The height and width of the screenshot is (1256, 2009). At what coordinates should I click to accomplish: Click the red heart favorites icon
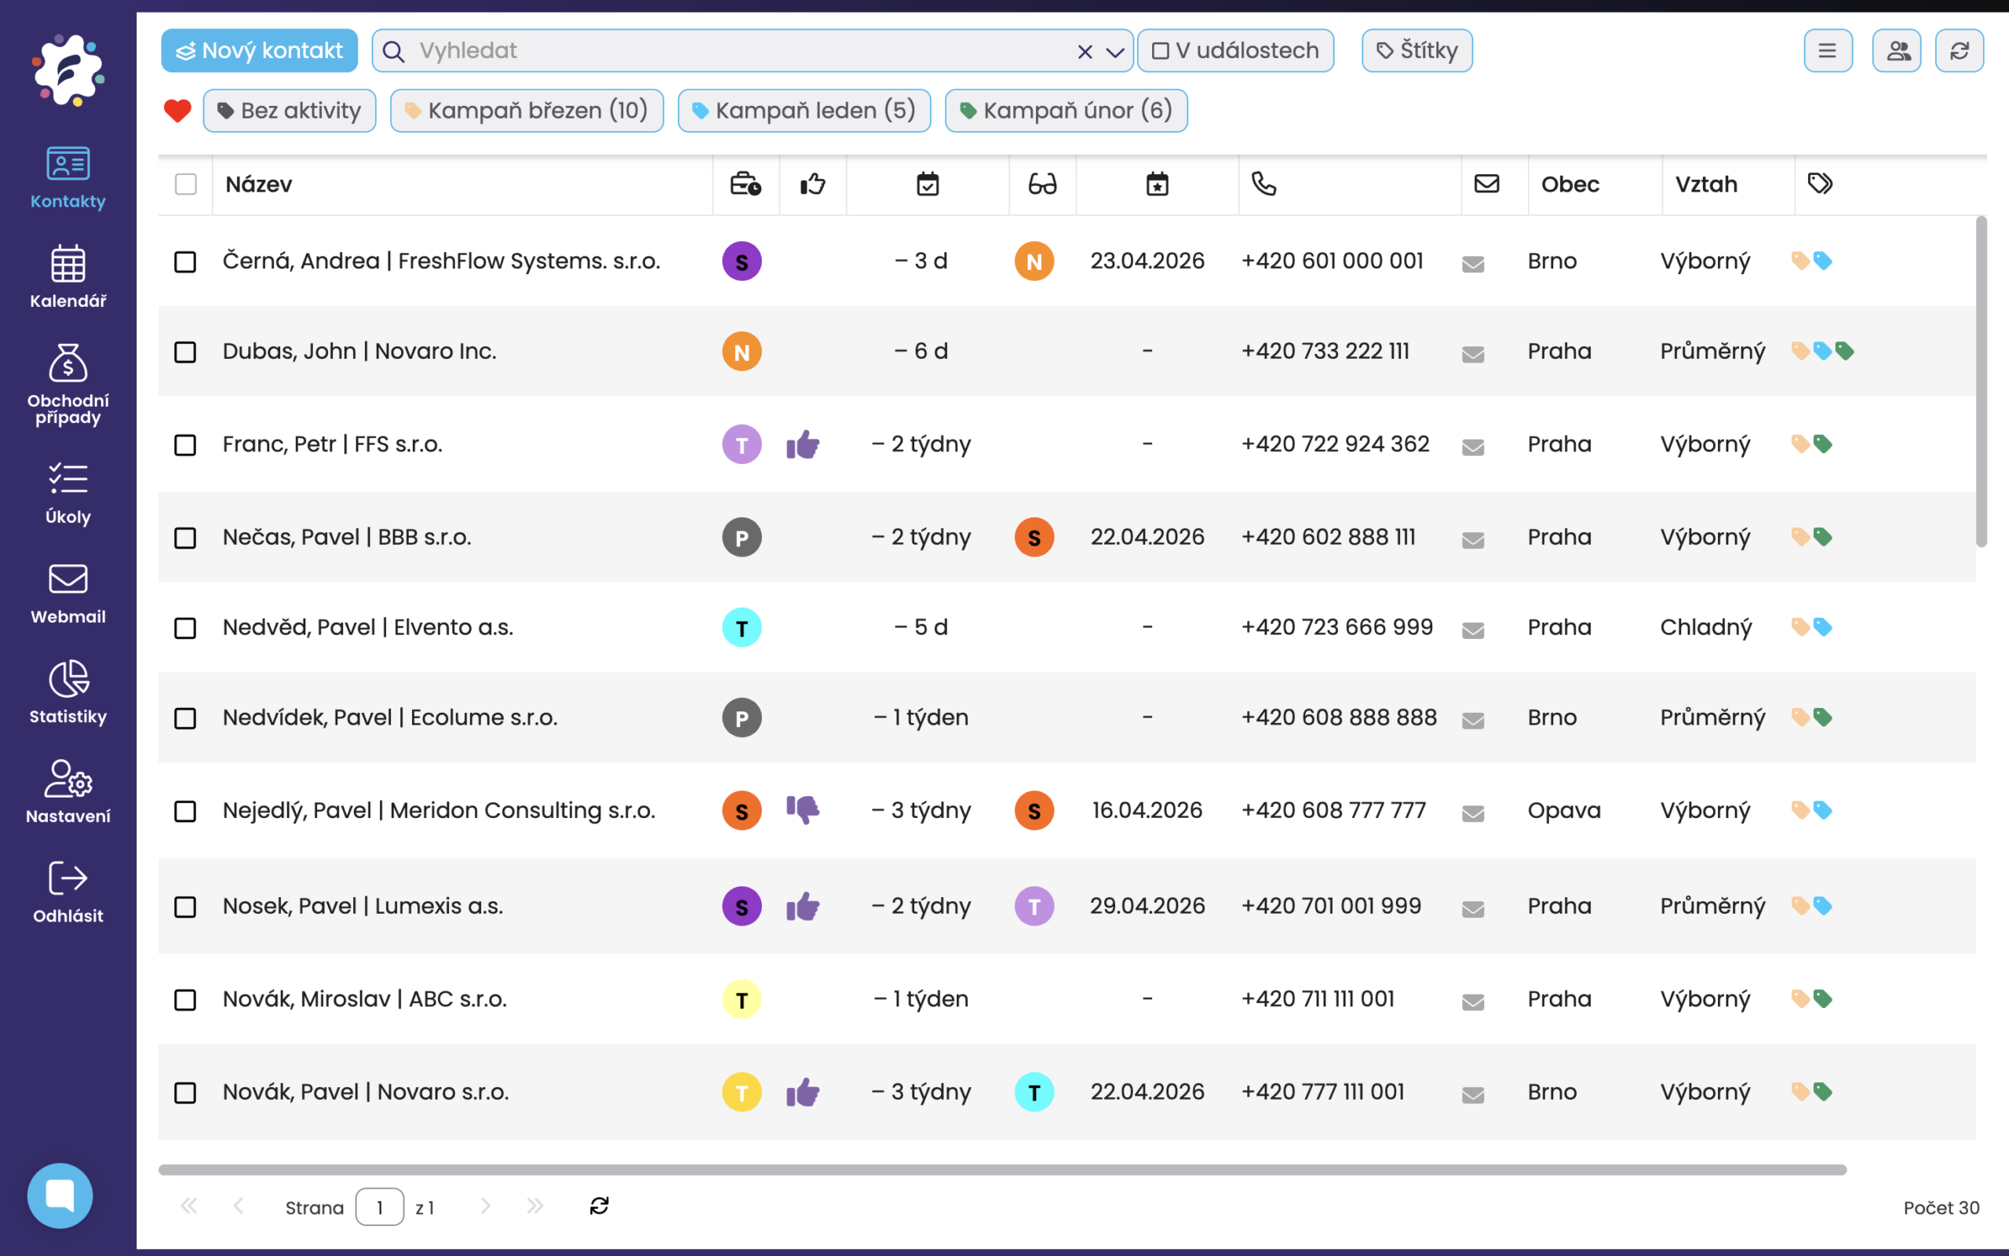pyautogui.click(x=177, y=111)
